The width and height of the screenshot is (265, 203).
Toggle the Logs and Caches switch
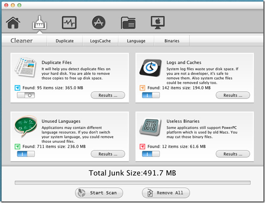(x=151, y=95)
